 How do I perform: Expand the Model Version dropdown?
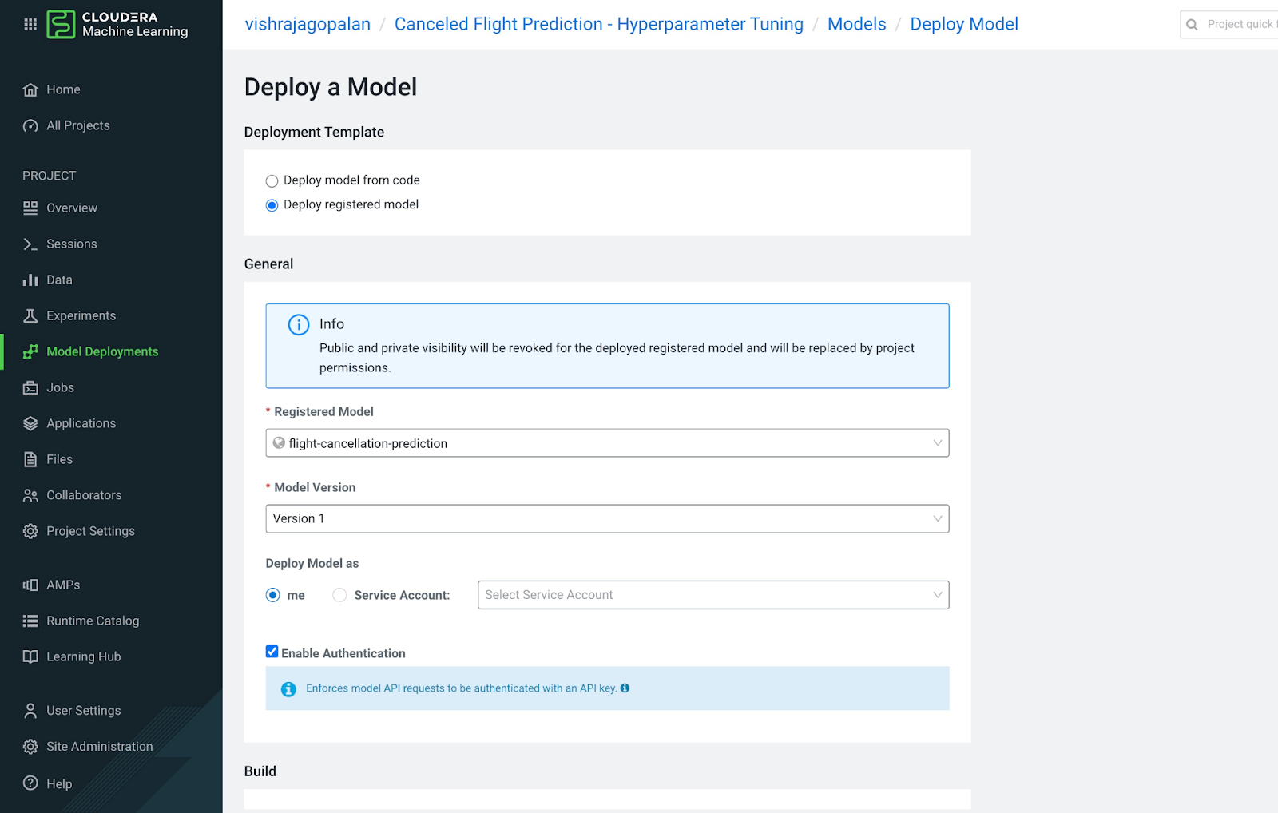(x=607, y=519)
